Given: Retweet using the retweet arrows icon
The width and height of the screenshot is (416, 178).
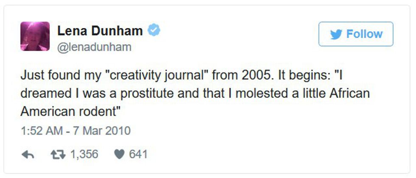Looking at the screenshot, I should click(x=57, y=155).
